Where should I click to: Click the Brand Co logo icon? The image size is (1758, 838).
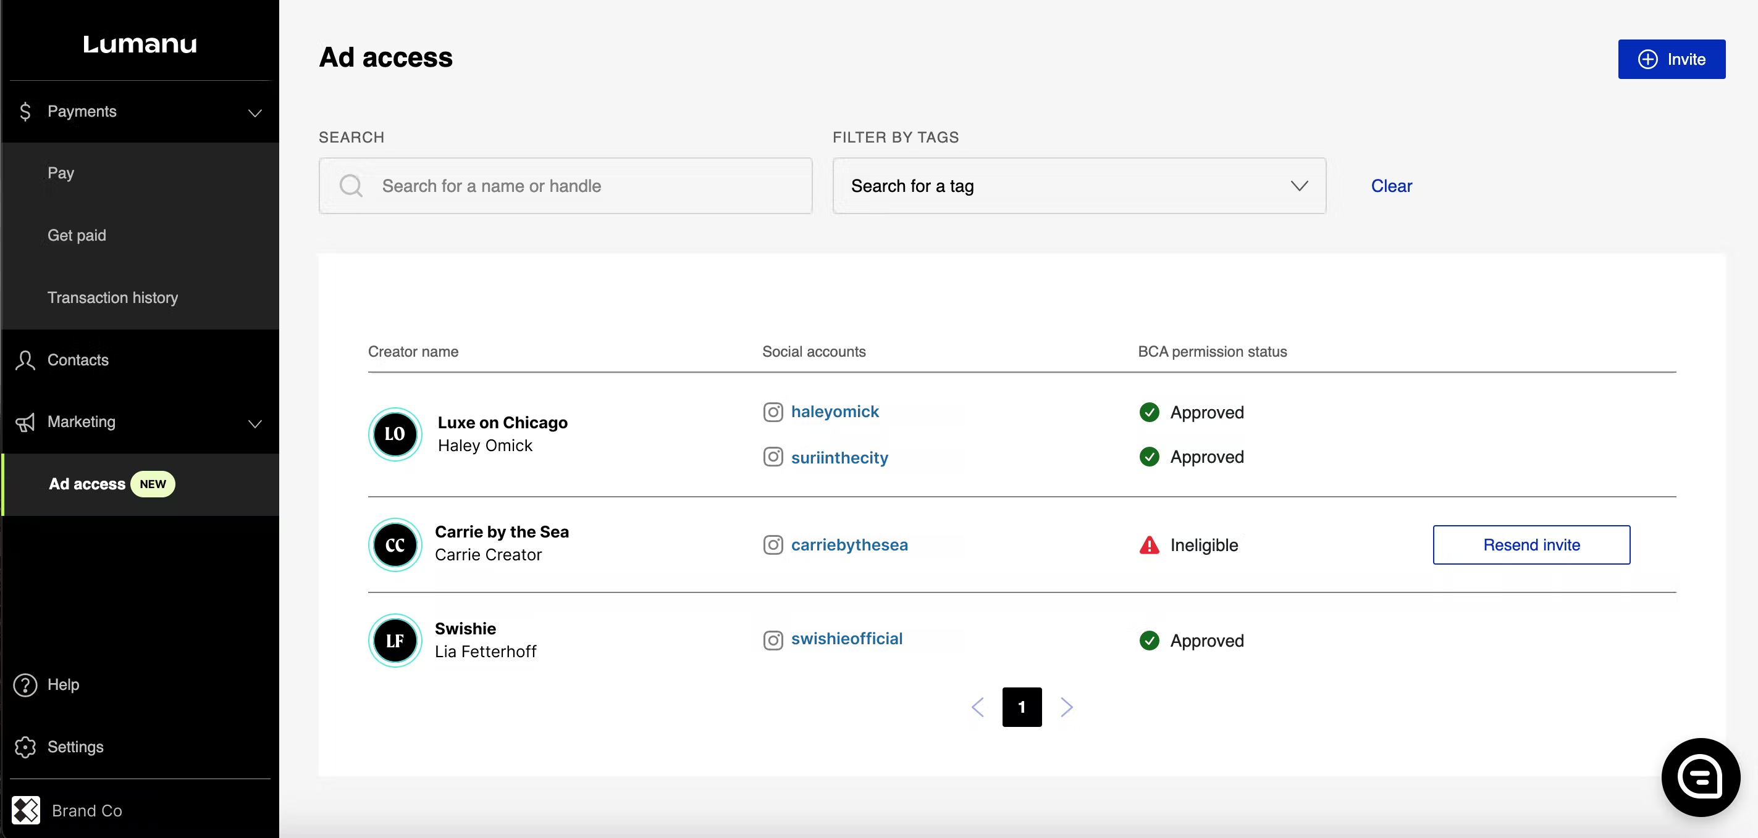pyautogui.click(x=26, y=810)
